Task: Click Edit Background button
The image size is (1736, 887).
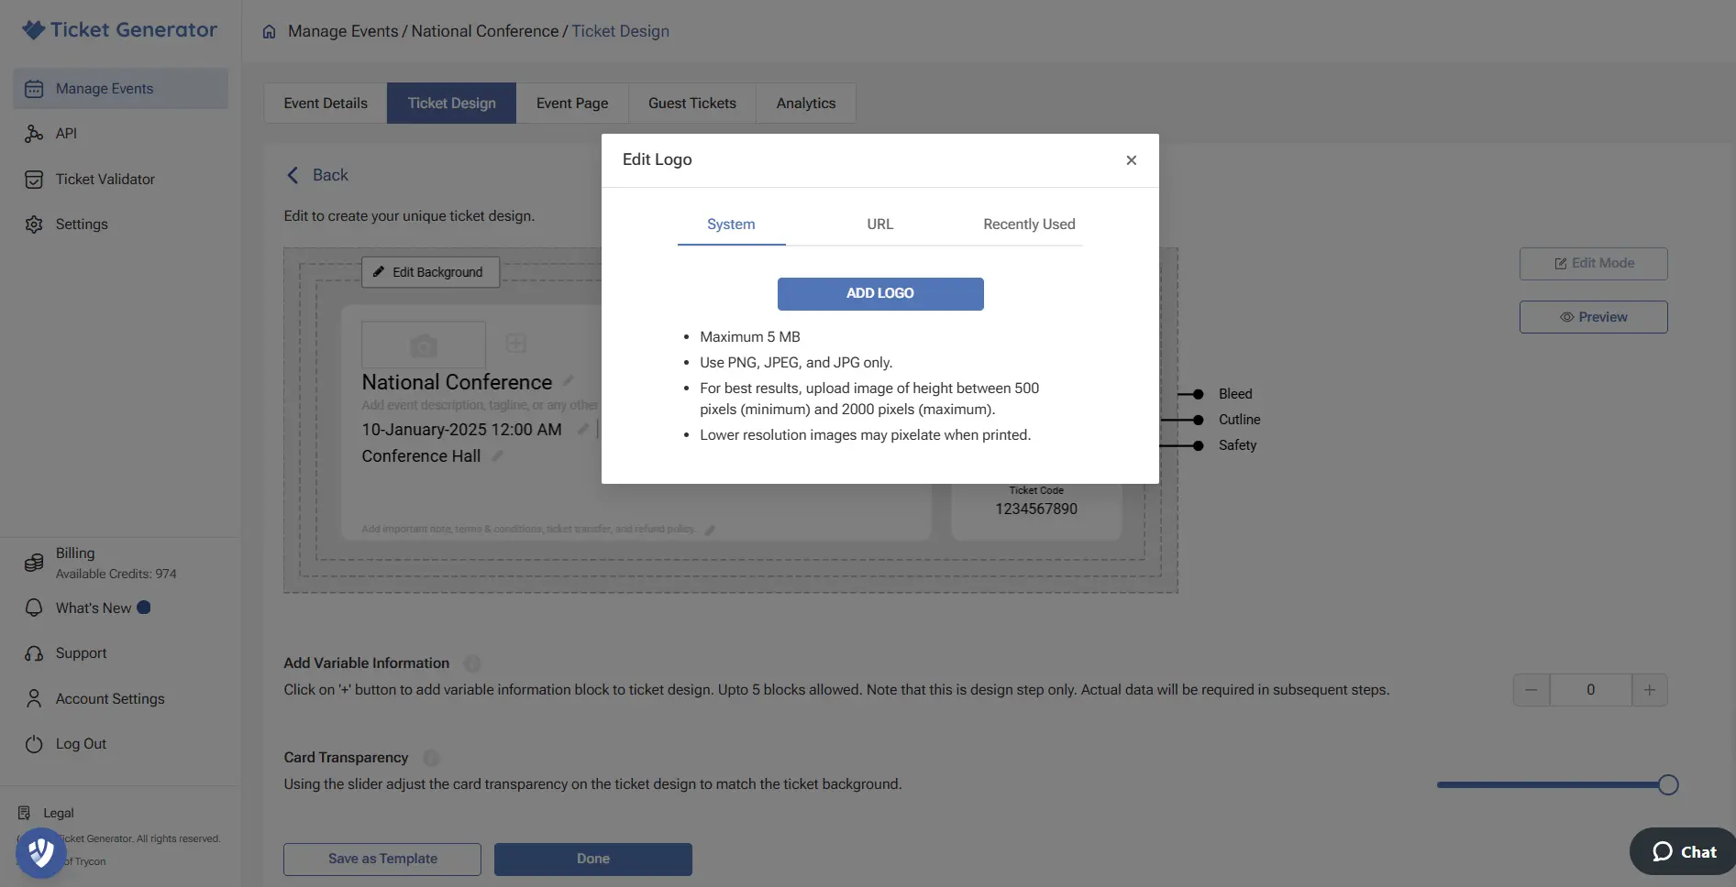Action: pos(430,272)
